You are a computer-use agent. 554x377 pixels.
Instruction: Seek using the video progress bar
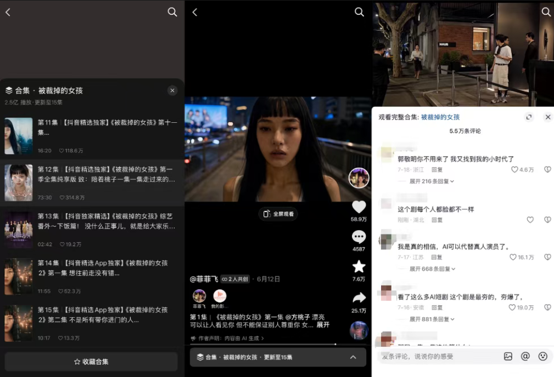[278, 344]
